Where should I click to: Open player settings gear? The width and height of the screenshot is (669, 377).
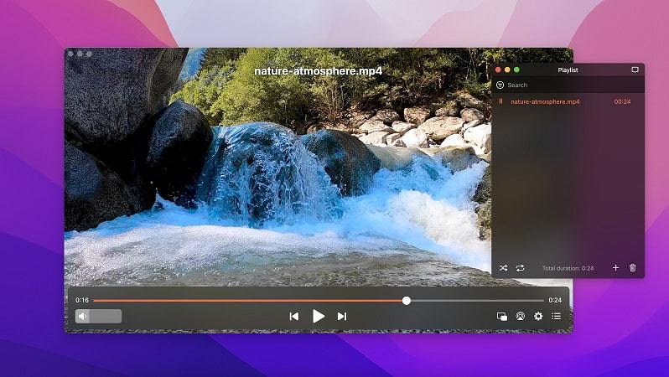[538, 316]
